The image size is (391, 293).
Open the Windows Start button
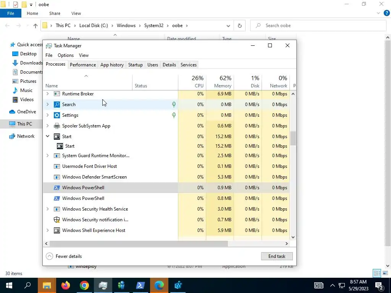(x=9, y=285)
